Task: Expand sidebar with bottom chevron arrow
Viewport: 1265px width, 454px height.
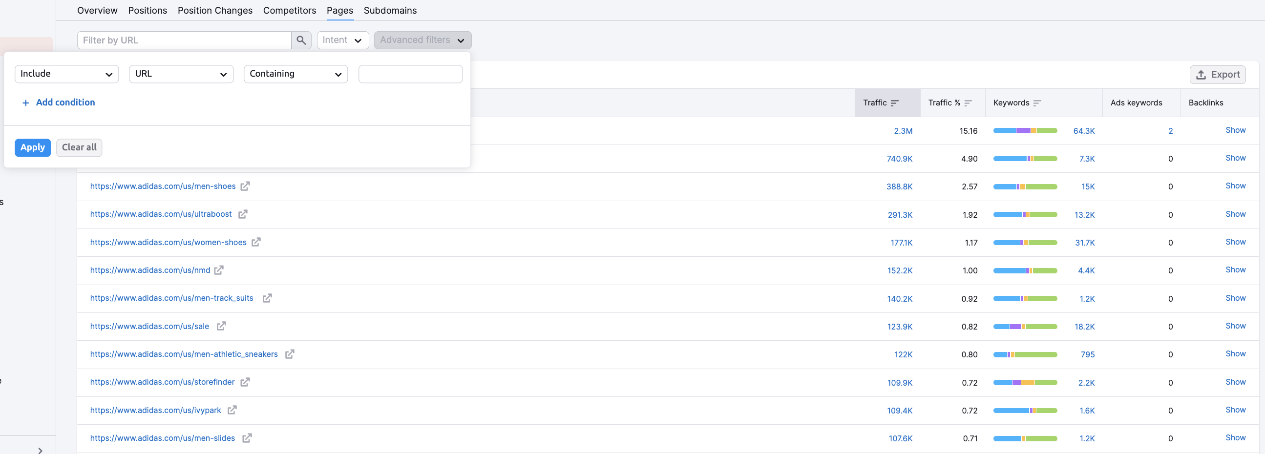Action: pos(40,450)
